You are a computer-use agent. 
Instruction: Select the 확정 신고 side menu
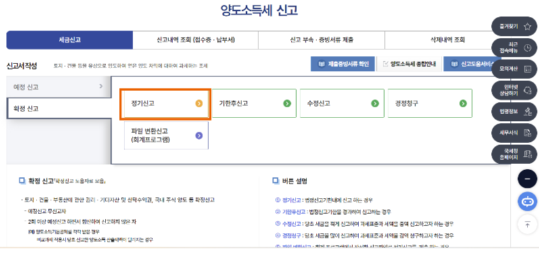(58, 109)
